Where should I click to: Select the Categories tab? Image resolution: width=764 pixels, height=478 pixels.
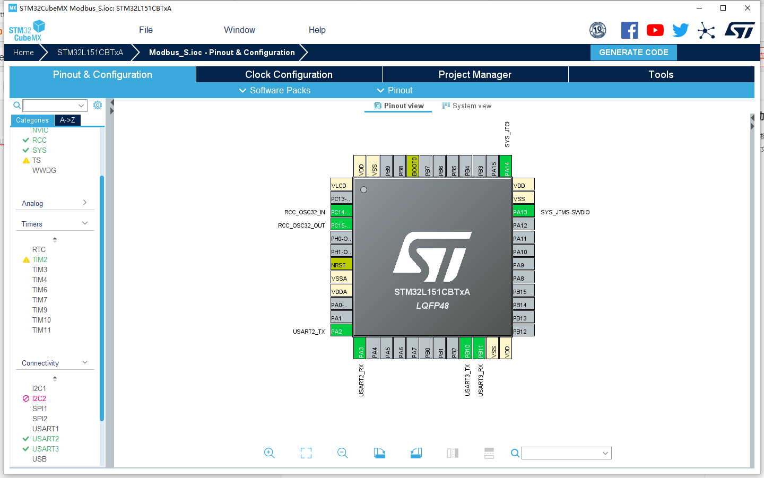32,120
